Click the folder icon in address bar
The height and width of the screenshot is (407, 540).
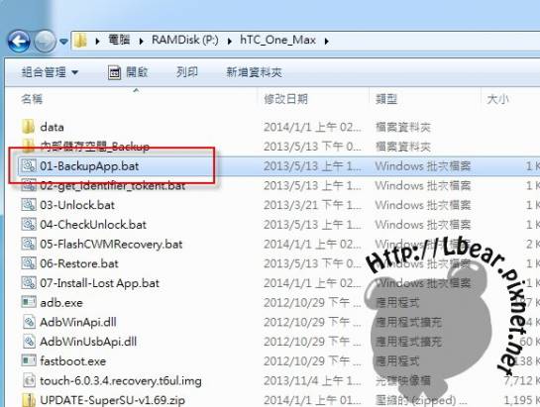(x=81, y=41)
